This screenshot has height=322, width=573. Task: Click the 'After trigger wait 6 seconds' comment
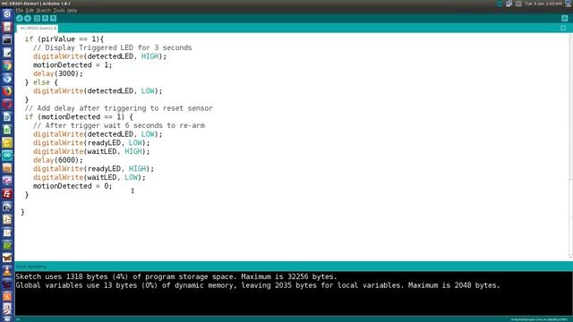(x=119, y=125)
